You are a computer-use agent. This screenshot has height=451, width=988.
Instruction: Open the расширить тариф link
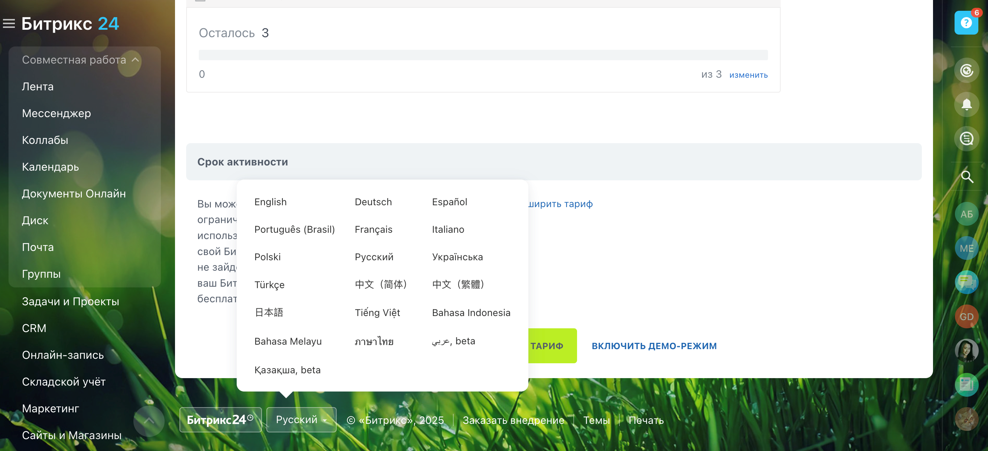pyautogui.click(x=560, y=204)
